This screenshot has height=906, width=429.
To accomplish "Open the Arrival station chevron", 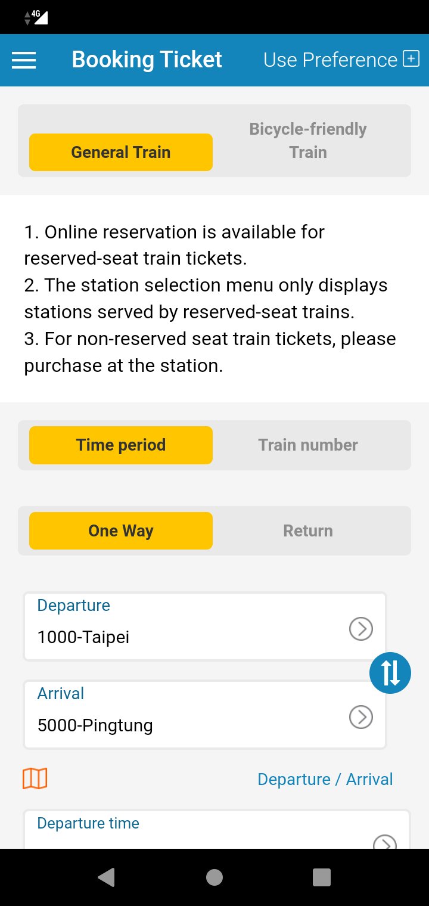I will [360, 717].
